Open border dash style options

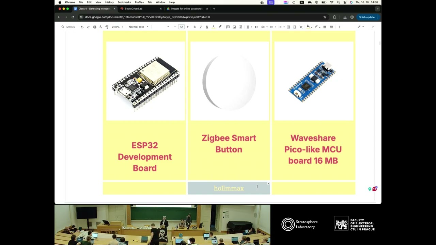331,27
